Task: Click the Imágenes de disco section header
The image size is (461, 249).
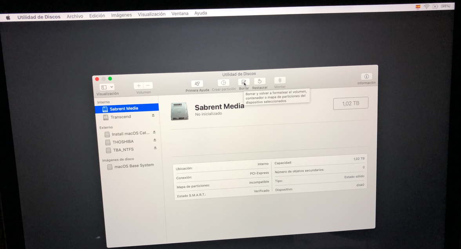Action: click(x=118, y=159)
